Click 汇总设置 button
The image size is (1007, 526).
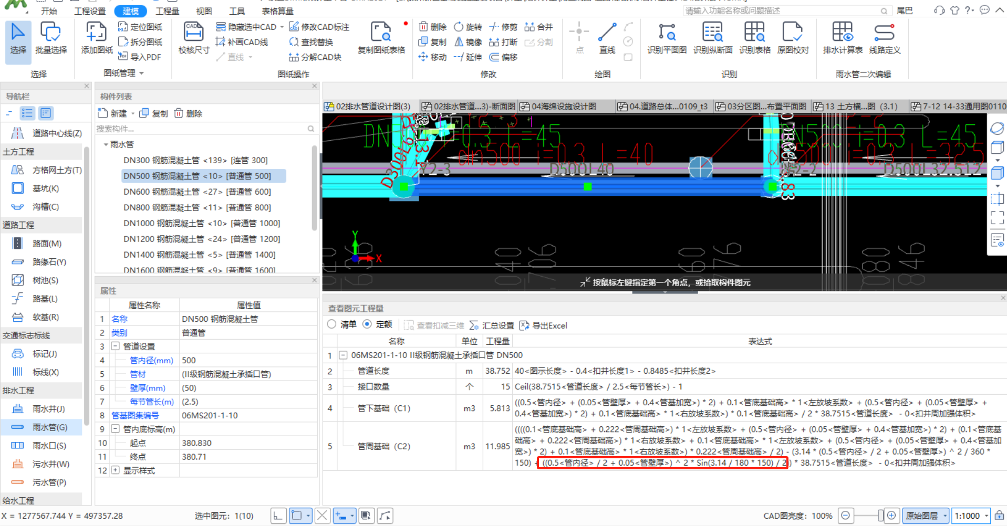coord(492,325)
